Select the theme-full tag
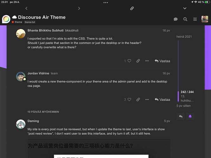211x158 pixels. click(29, 22)
